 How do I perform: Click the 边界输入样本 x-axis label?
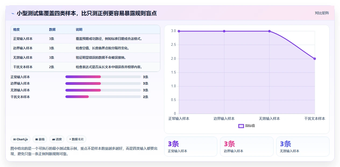224,119
